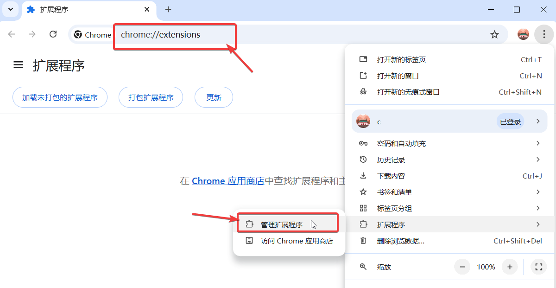Reload the current page
The image size is (556, 288).
(x=53, y=34)
